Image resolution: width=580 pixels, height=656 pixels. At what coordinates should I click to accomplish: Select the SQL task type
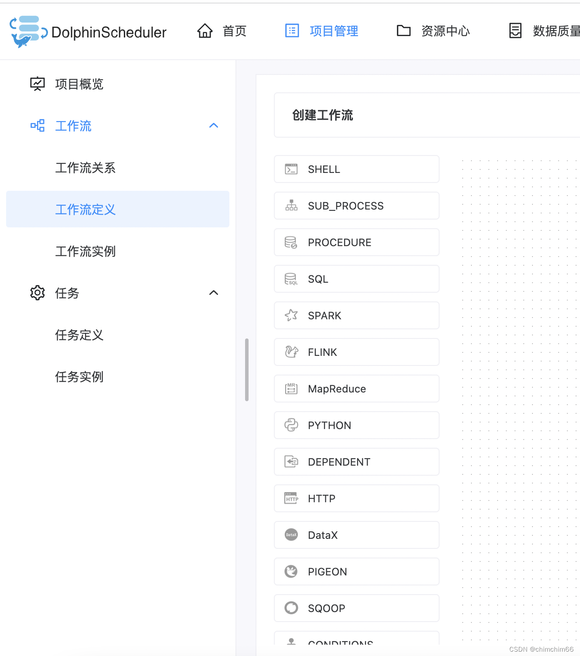(291, 279)
